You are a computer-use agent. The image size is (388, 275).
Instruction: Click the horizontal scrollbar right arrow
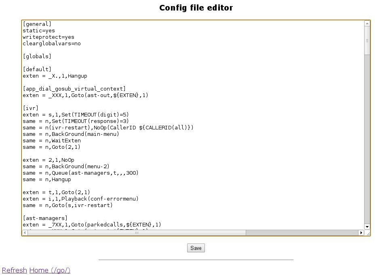click(361, 233)
